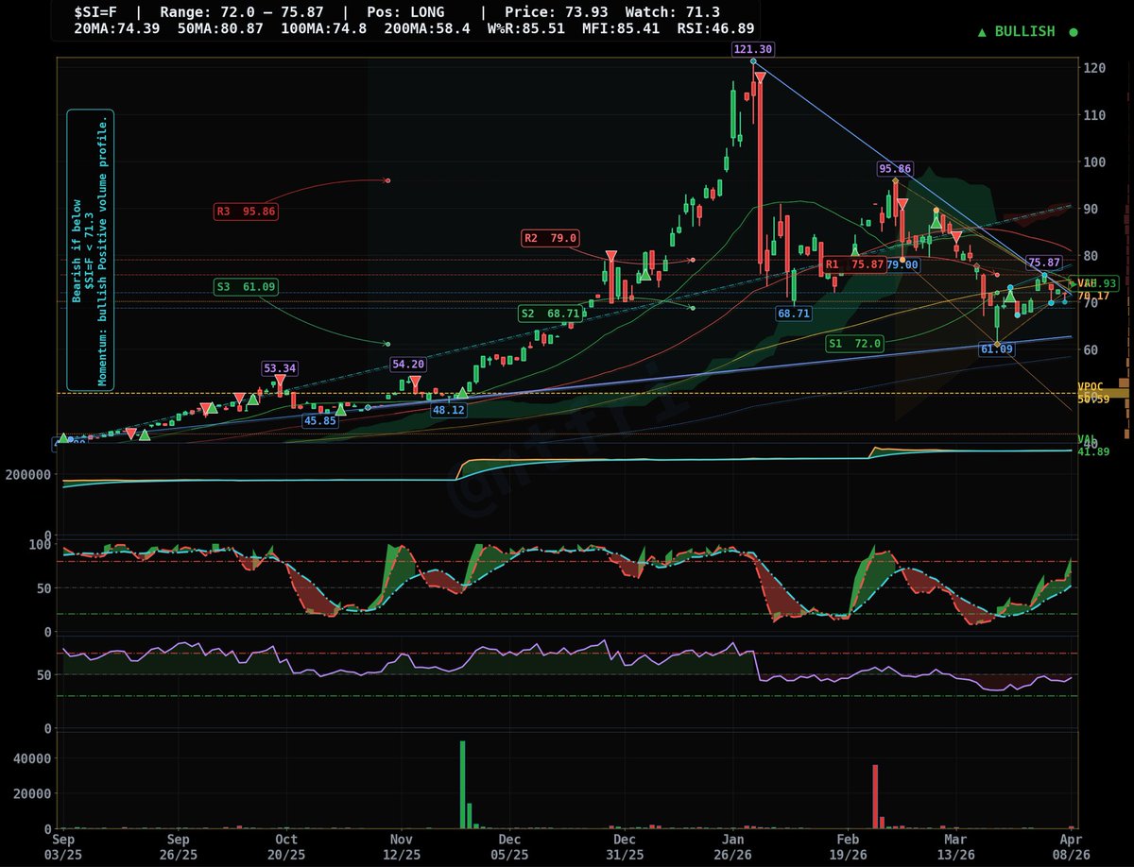The height and width of the screenshot is (867, 1134).
Task: Click the 50MA:80.87 readout
Action: point(220,30)
